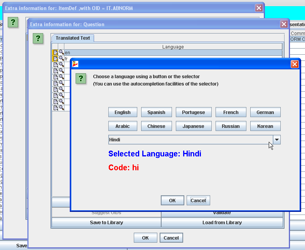Select the Portugese language button
The image size is (305, 250).
[x=193, y=112]
